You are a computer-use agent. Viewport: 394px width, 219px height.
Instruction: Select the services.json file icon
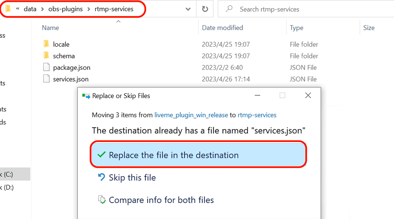click(47, 79)
